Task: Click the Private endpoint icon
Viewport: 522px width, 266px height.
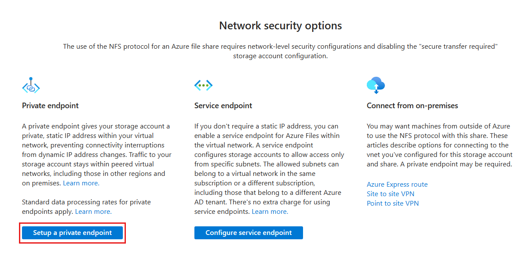Action: tap(31, 85)
